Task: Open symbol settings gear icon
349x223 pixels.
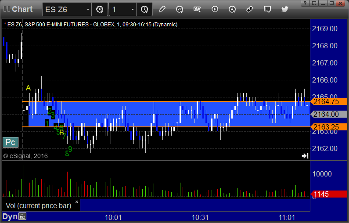Action: pyautogui.click(x=100, y=9)
